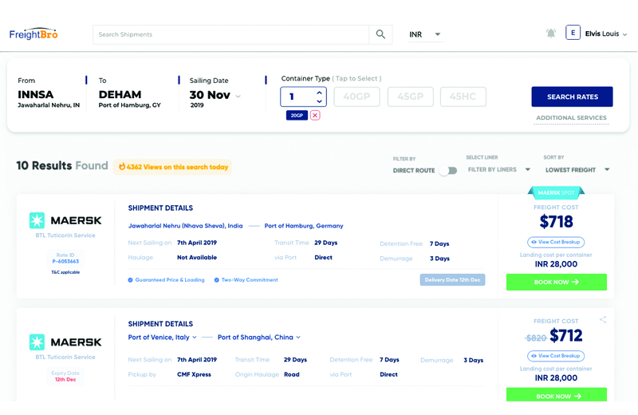This screenshot has width=638, height=415.
Task: Click the Search Rates button
Action: click(572, 97)
